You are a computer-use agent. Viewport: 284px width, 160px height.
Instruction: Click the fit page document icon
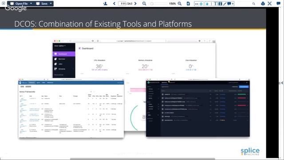coord(188,4)
